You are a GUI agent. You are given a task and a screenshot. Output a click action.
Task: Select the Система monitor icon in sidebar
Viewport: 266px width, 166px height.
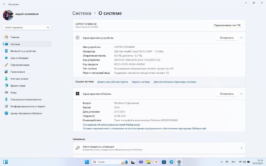pyautogui.click(x=6, y=44)
